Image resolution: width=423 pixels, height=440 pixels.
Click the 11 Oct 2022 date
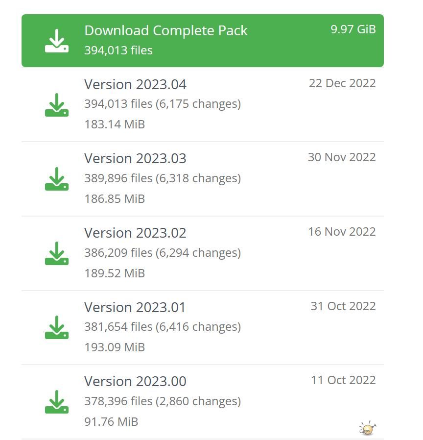[x=343, y=380]
